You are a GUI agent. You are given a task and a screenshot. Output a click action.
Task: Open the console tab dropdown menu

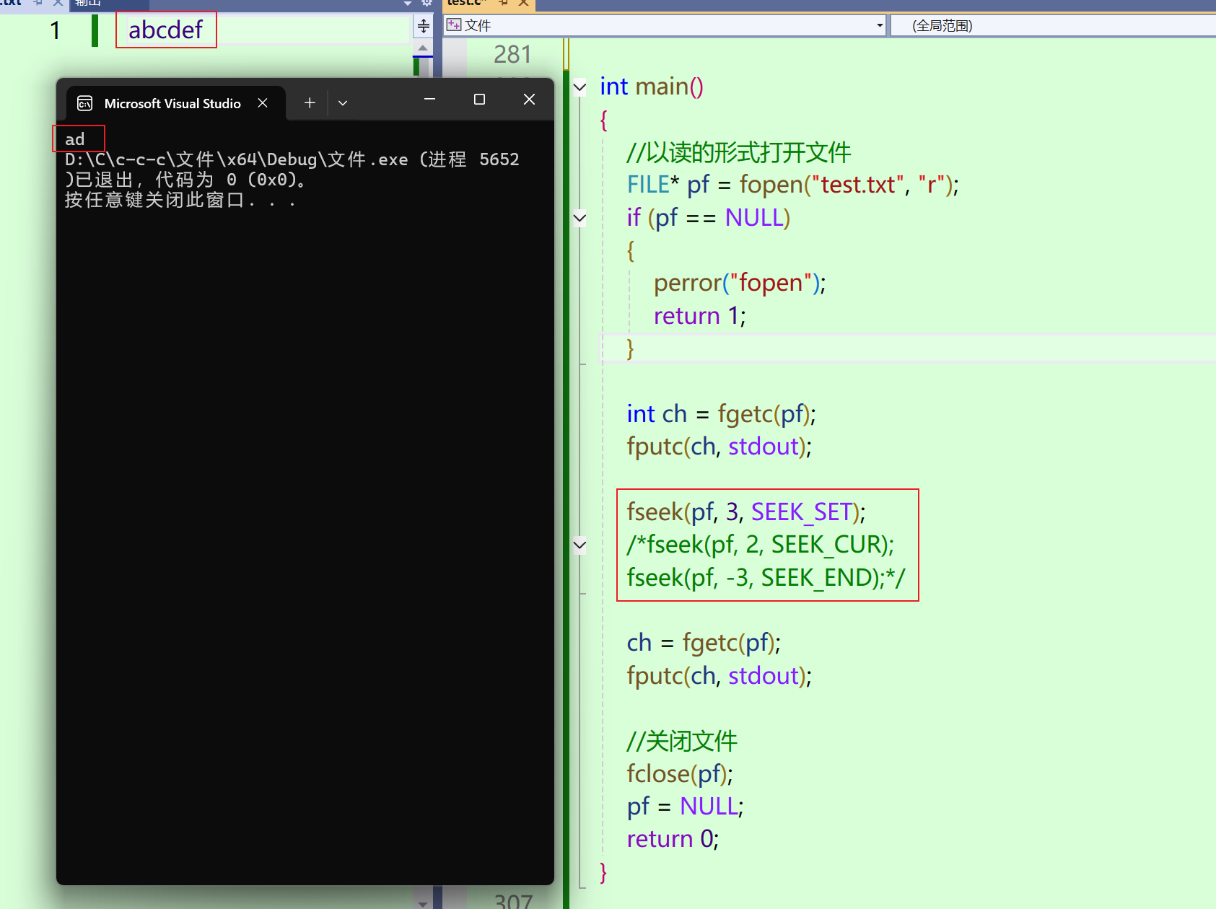pyautogui.click(x=343, y=103)
